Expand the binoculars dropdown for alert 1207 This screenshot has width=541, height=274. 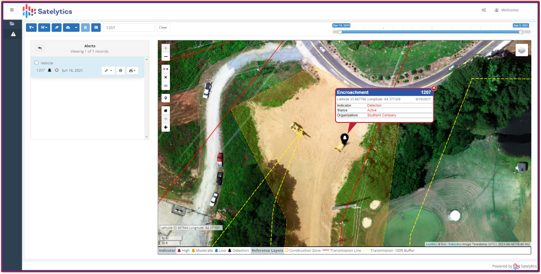[133, 71]
